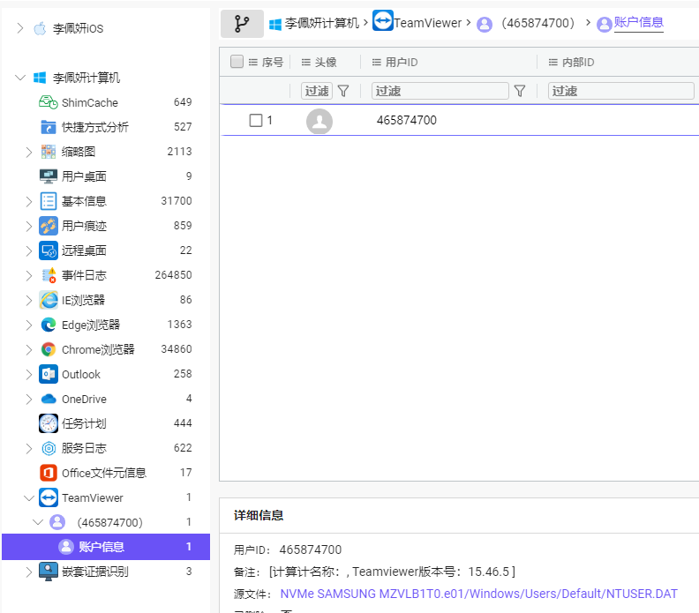The width and height of the screenshot is (699, 613).
Task: Click the filter funnel icon for 用户ID column
Action: coord(520,91)
